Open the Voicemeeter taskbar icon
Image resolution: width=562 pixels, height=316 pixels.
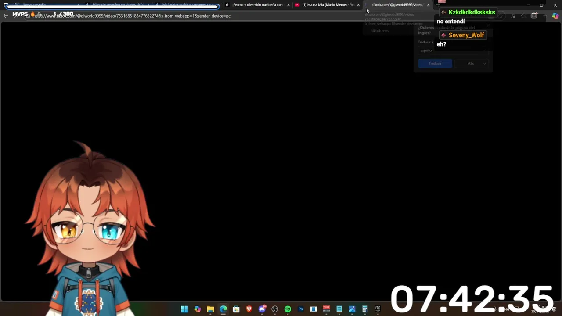click(x=326, y=309)
